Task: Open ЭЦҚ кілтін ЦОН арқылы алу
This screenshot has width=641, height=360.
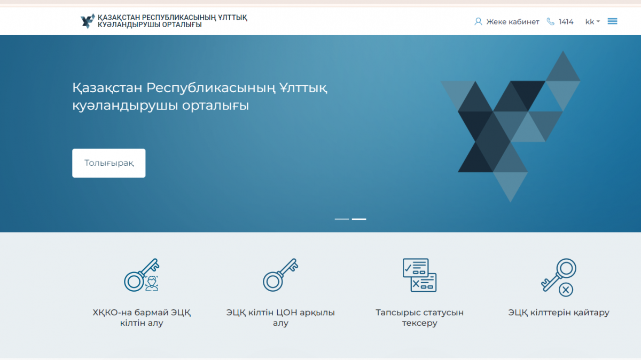Action: (280, 318)
